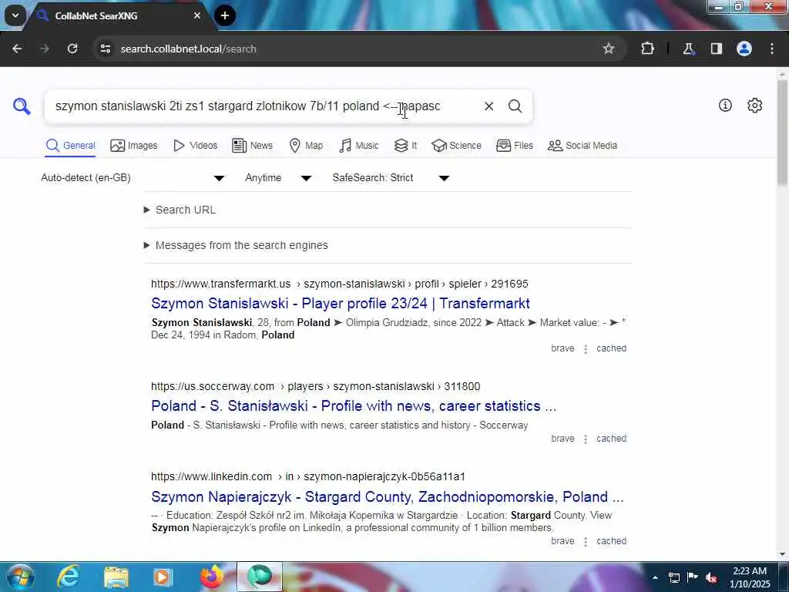Switch to the Music search category
The image size is (789, 592).
point(359,146)
